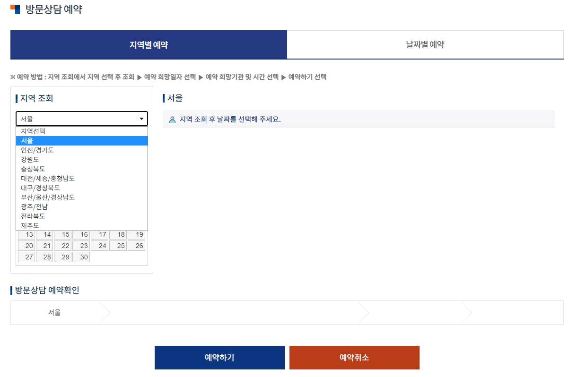This screenshot has width=569, height=377.
Task: Choose 광주/전남 from the region list
Action: click(82, 207)
